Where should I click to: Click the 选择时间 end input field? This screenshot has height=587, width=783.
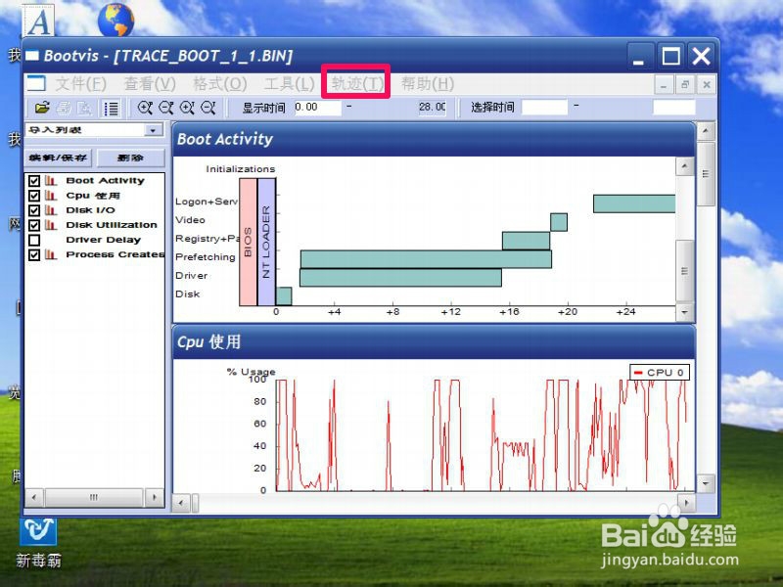(x=673, y=108)
